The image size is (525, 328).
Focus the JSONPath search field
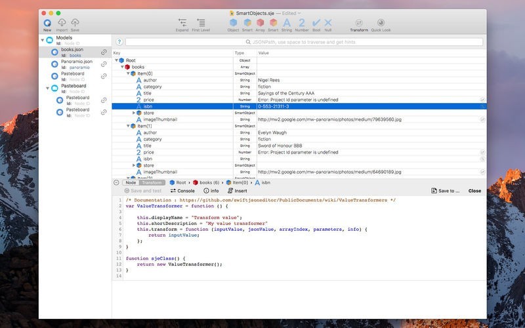pyautogui.click(x=304, y=42)
